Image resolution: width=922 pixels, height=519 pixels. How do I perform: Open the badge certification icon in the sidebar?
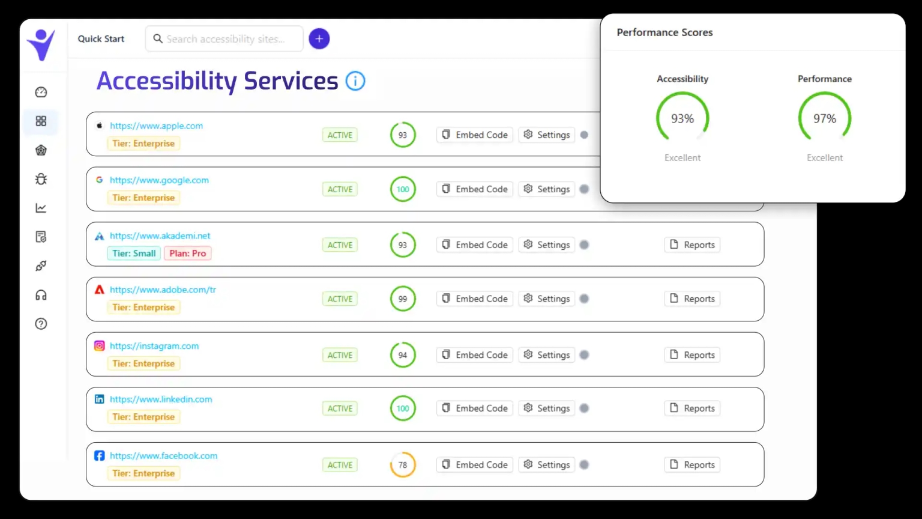[x=41, y=150]
